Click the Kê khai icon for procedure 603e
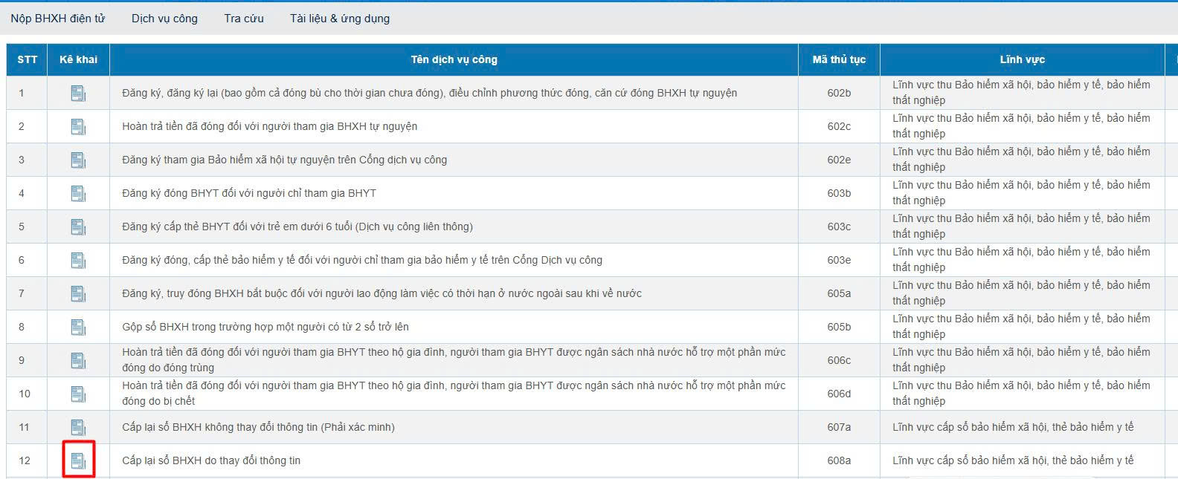 click(78, 261)
